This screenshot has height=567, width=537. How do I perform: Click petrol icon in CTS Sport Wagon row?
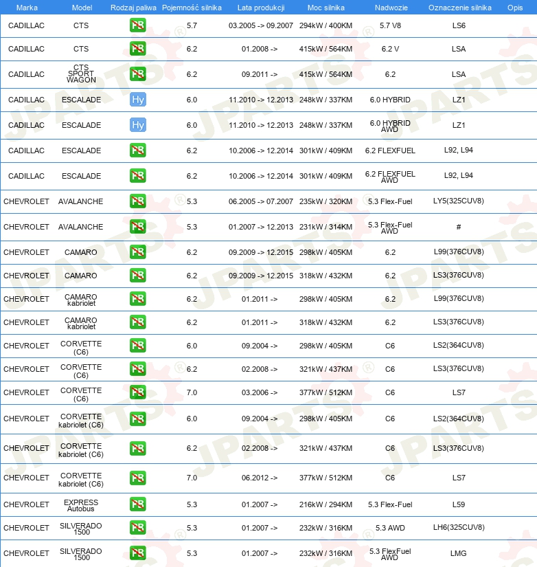coord(137,74)
